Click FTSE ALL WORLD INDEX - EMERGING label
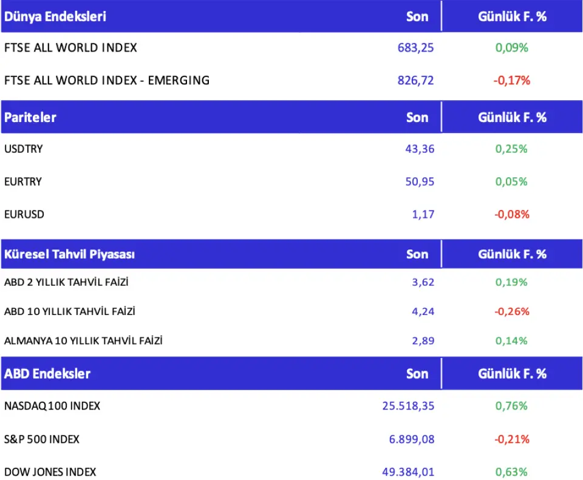583x480 pixels. [107, 80]
